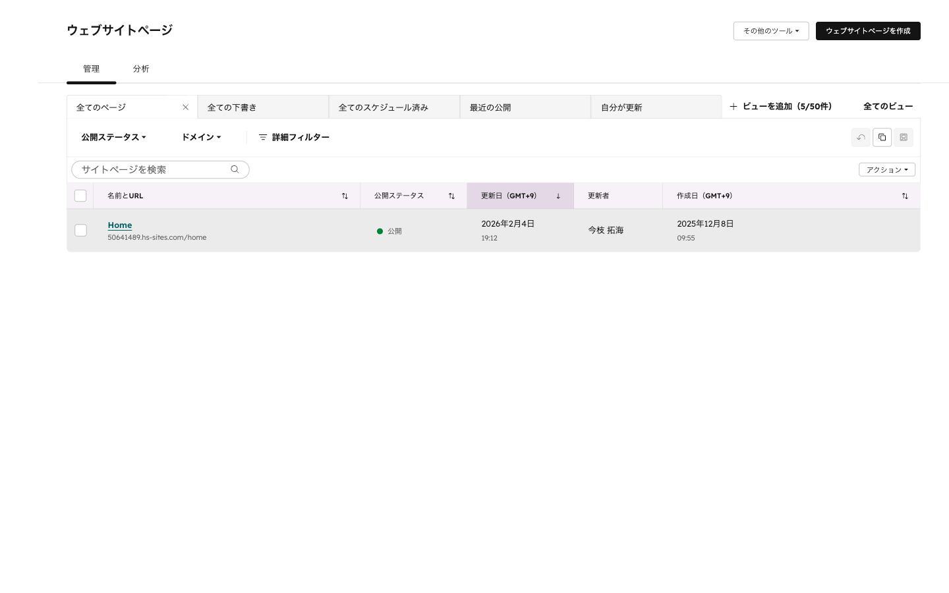This screenshot has height=593, width=949.
Task: Close the 全てのページ view tab
Action: [185, 107]
